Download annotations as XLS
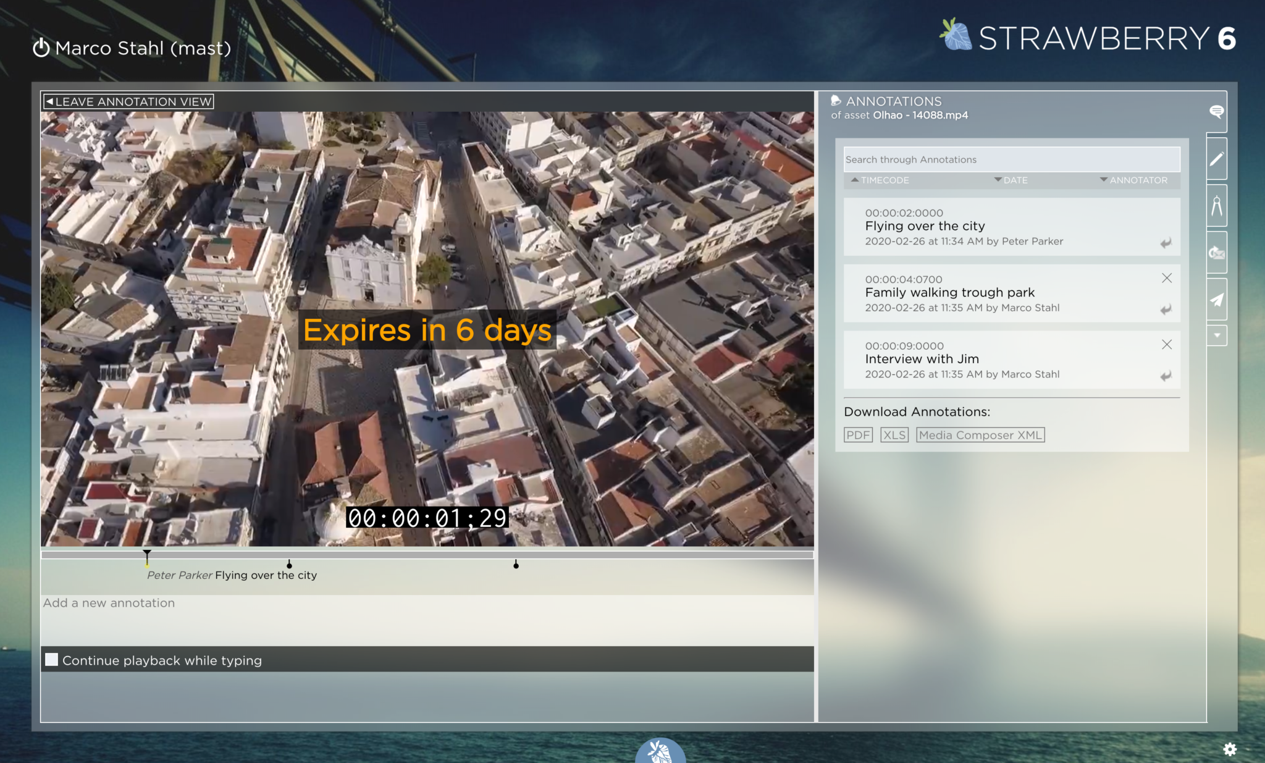Viewport: 1265px width, 763px height. (894, 435)
